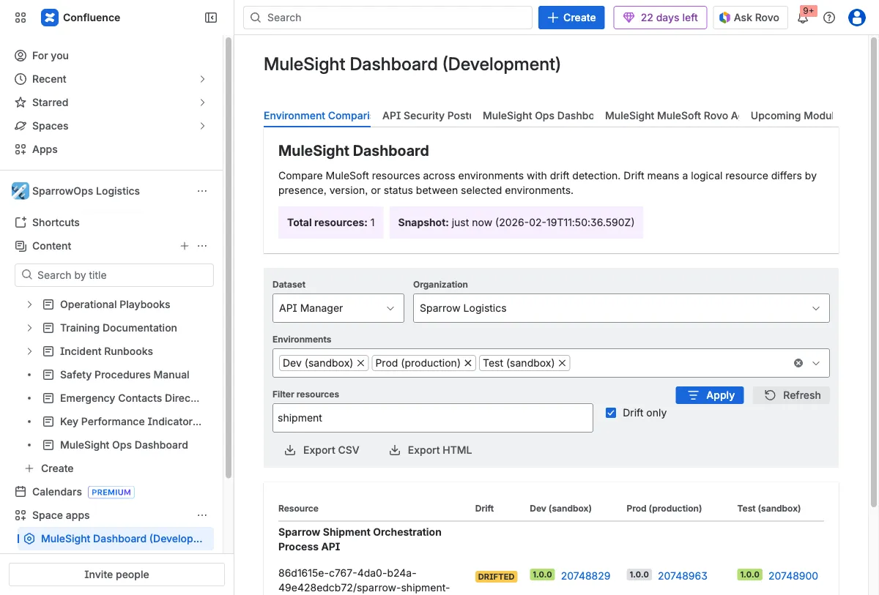This screenshot has height=595, width=879.
Task: Expand the Incident Runbooks tree item
Action: click(29, 351)
